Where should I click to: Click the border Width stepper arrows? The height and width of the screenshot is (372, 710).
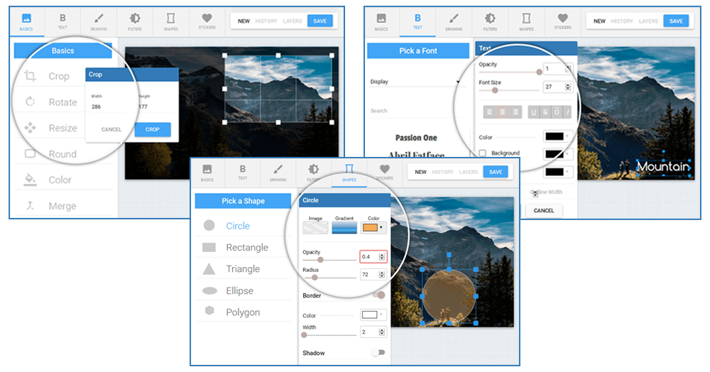pos(382,332)
